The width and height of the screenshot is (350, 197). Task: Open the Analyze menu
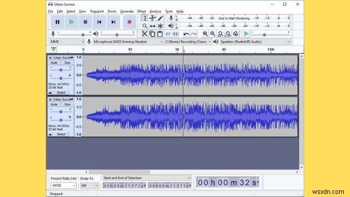tap(155, 11)
